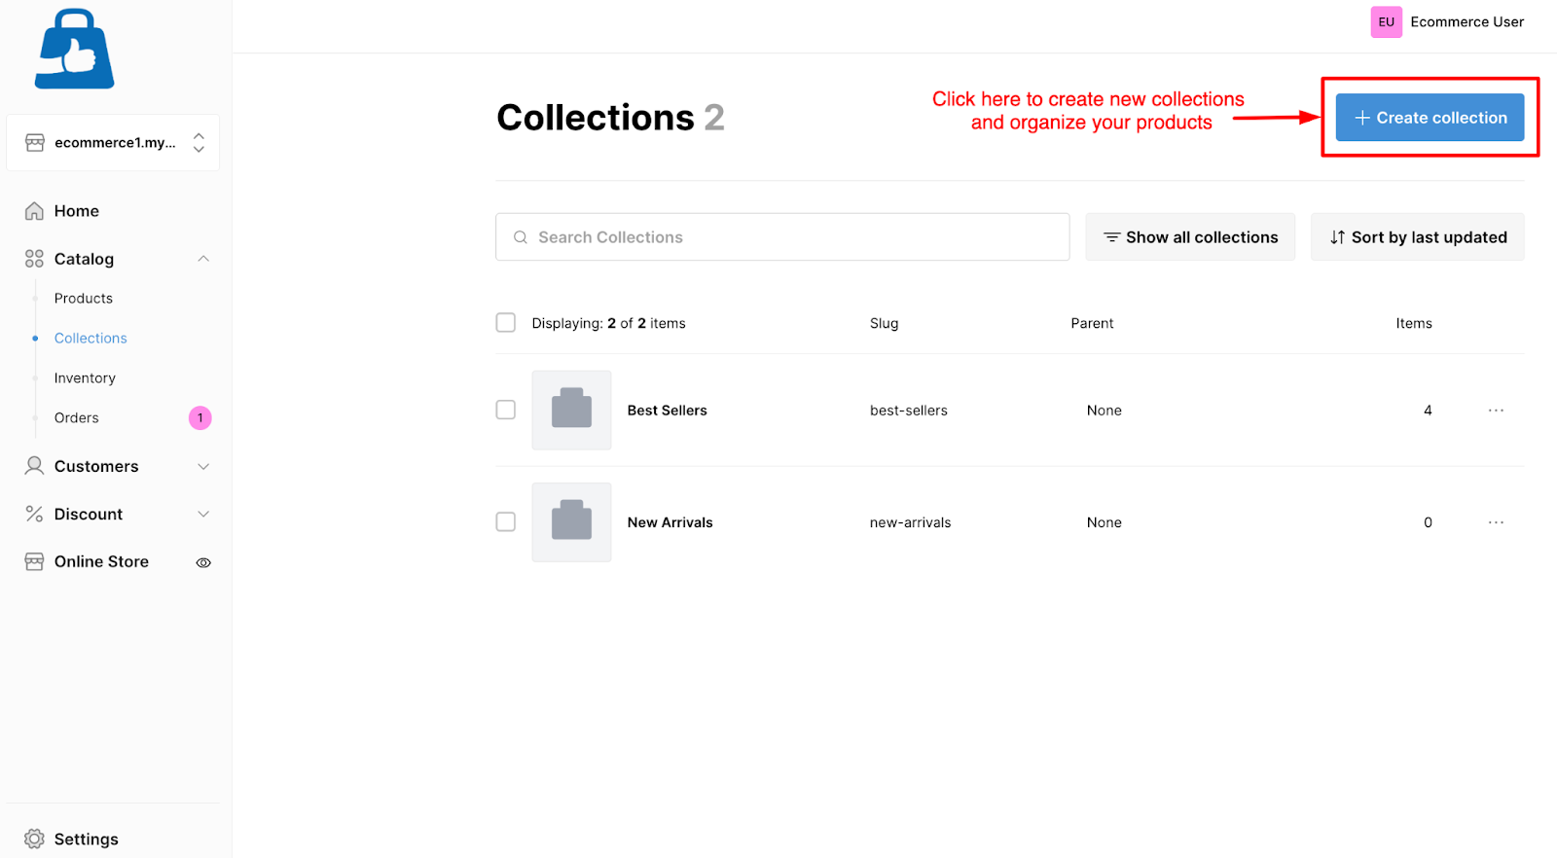Go to Orders in the sidebar

(77, 418)
